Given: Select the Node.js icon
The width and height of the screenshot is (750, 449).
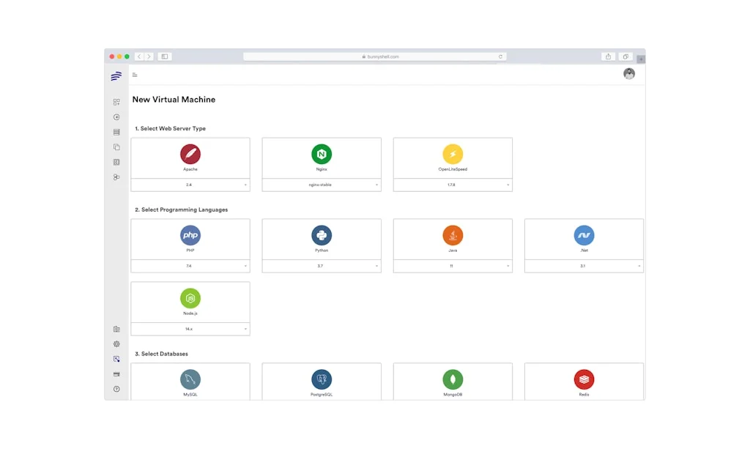Looking at the screenshot, I should (190, 298).
